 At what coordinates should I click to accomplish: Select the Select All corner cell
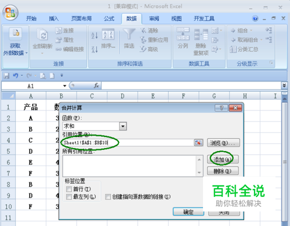(8, 96)
